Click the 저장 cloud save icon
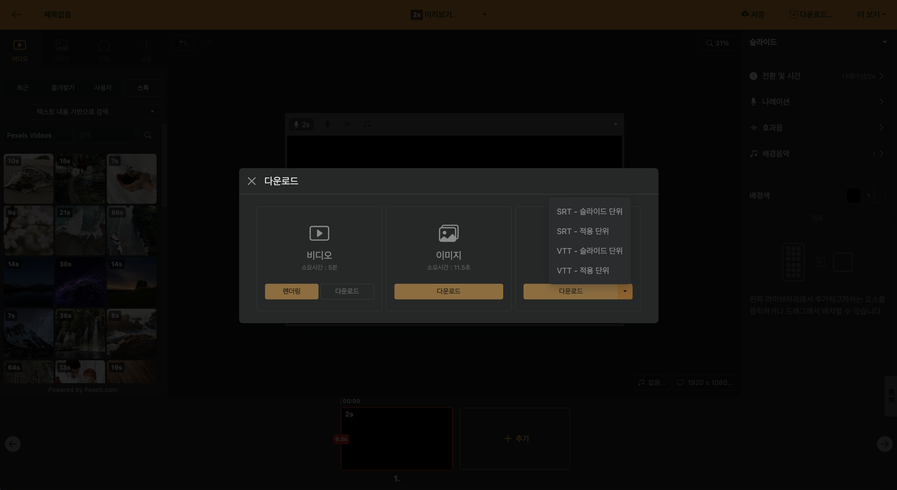The width and height of the screenshot is (897, 490). pyautogui.click(x=745, y=14)
